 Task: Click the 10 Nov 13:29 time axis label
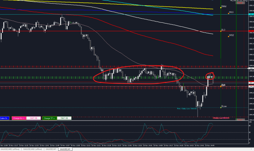click(x=107, y=145)
